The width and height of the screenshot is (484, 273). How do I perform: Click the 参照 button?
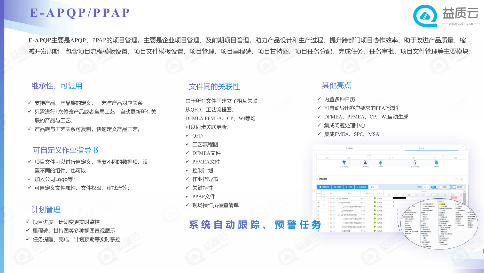337,187
